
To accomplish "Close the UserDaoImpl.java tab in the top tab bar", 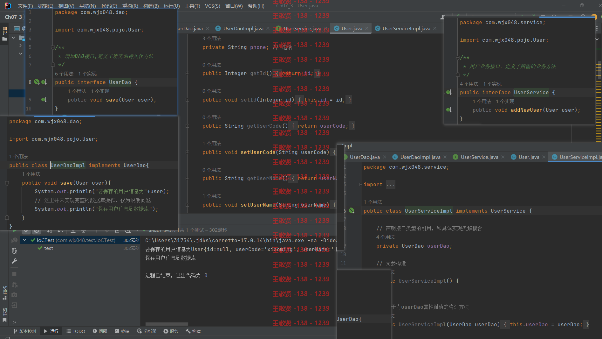I will click(x=268, y=28).
